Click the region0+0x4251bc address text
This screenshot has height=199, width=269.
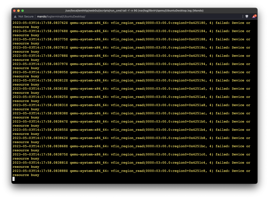189,146
